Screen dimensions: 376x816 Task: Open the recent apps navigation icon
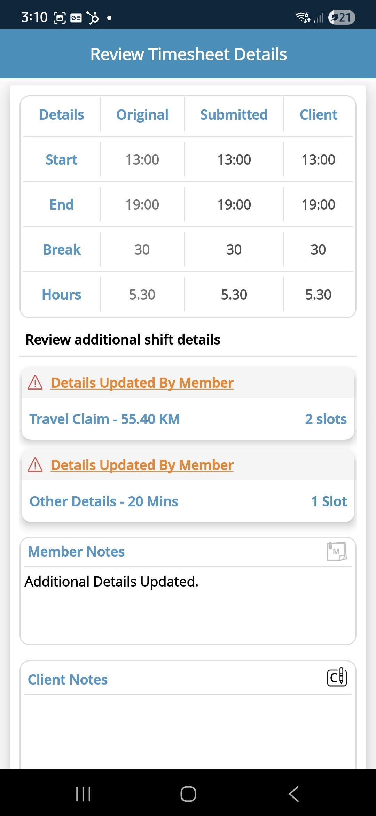click(83, 794)
